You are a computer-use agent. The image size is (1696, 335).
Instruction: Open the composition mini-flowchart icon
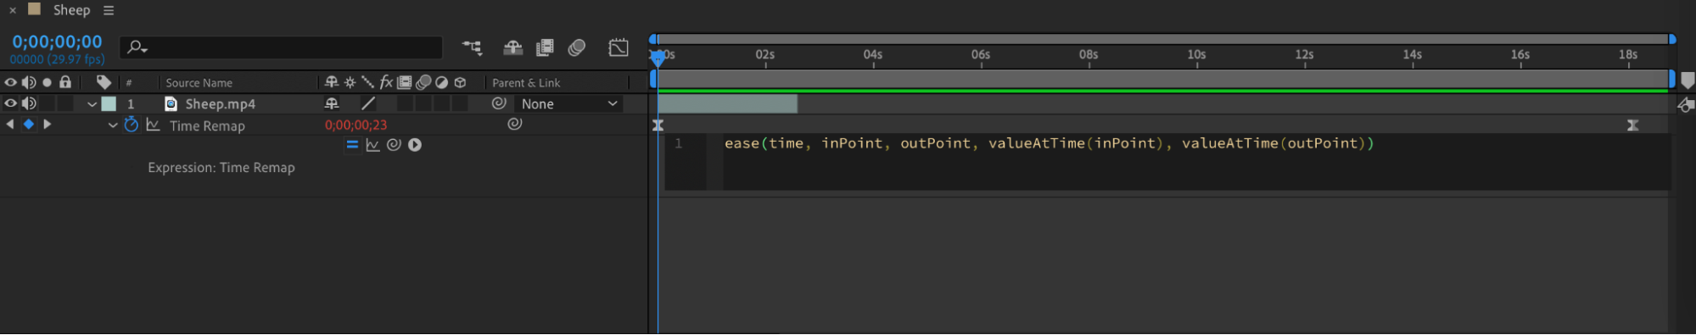pyautogui.click(x=472, y=47)
